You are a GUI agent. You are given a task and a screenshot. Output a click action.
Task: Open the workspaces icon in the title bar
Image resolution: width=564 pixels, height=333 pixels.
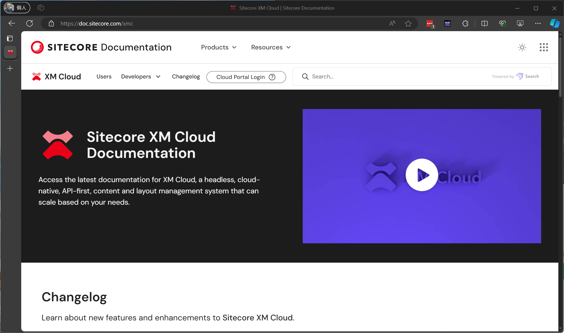pyautogui.click(x=41, y=8)
